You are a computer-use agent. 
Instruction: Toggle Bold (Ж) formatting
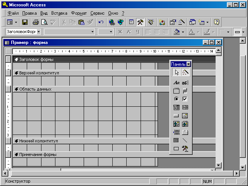(x=120, y=32)
